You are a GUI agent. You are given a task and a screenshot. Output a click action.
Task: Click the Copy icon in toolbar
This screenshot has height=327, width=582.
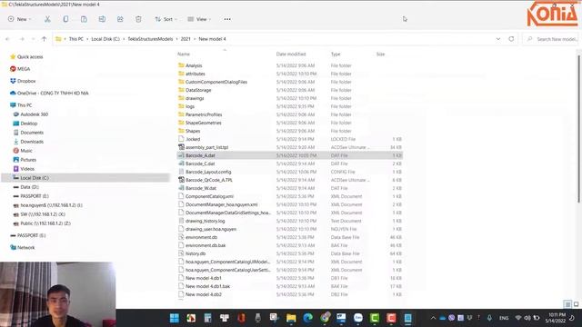coord(65,19)
